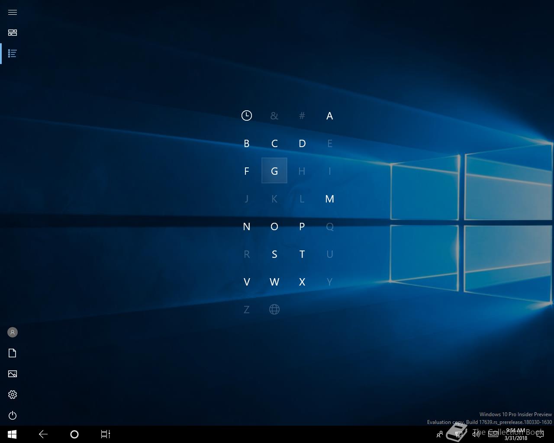Open the Documents folder shortcut
Screen dimensions: 554x443
pyautogui.click(x=13, y=353)
